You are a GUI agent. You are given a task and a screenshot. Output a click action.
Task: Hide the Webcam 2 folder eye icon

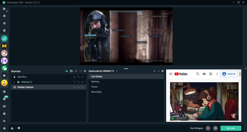point(82,82)
